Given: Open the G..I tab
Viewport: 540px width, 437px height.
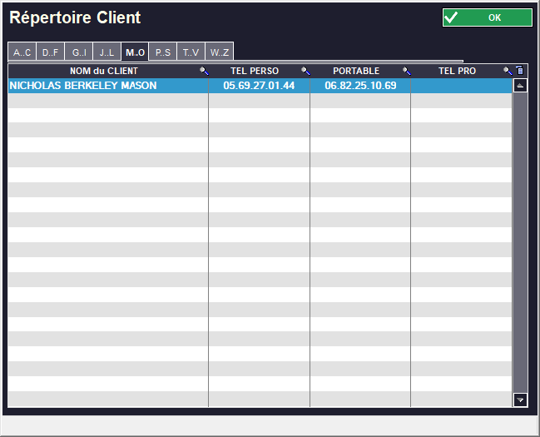Looking at the screenshot, I should tap(78, 52).
